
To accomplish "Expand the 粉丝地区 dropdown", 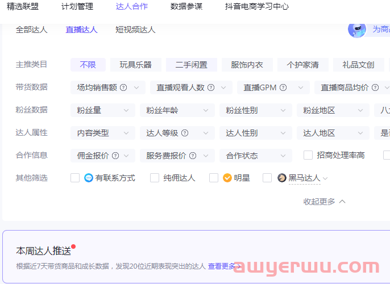I will pos(333,110).
